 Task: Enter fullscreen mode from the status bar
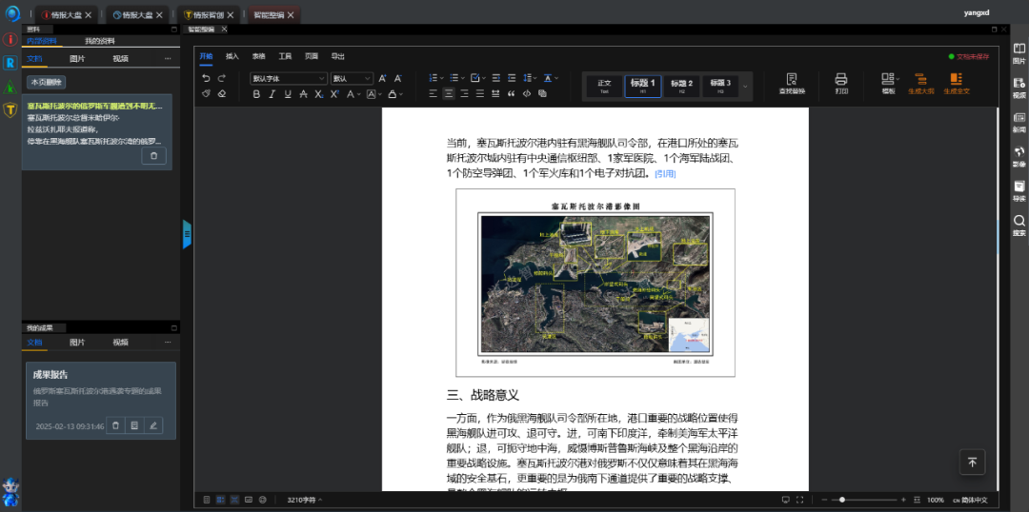pos(799,500)
